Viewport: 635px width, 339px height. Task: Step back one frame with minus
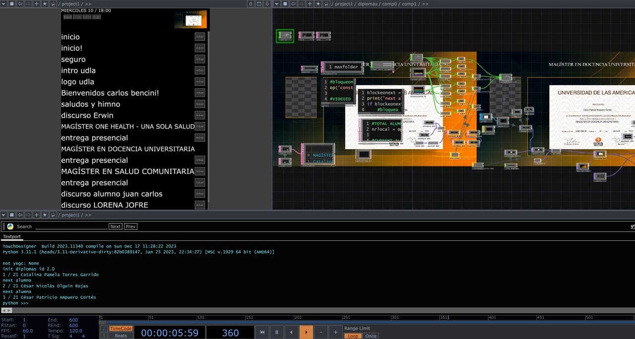321,332
